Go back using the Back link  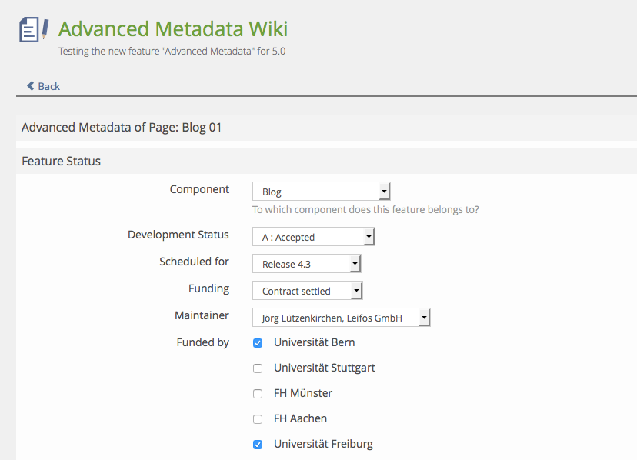click(43, 86)
